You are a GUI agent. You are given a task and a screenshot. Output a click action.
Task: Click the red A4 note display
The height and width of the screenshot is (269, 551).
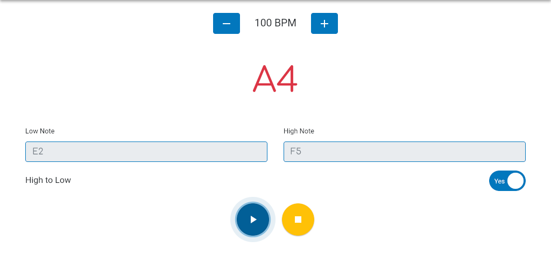275,79
